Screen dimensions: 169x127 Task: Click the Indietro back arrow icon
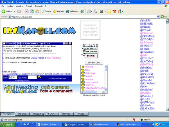(3, 11)
